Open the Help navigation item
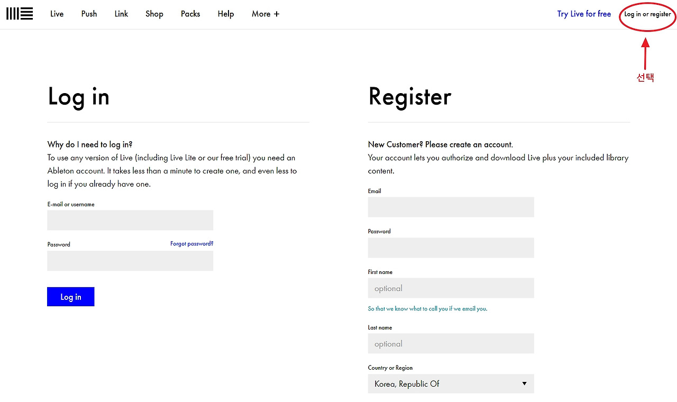 click(226, 14)
